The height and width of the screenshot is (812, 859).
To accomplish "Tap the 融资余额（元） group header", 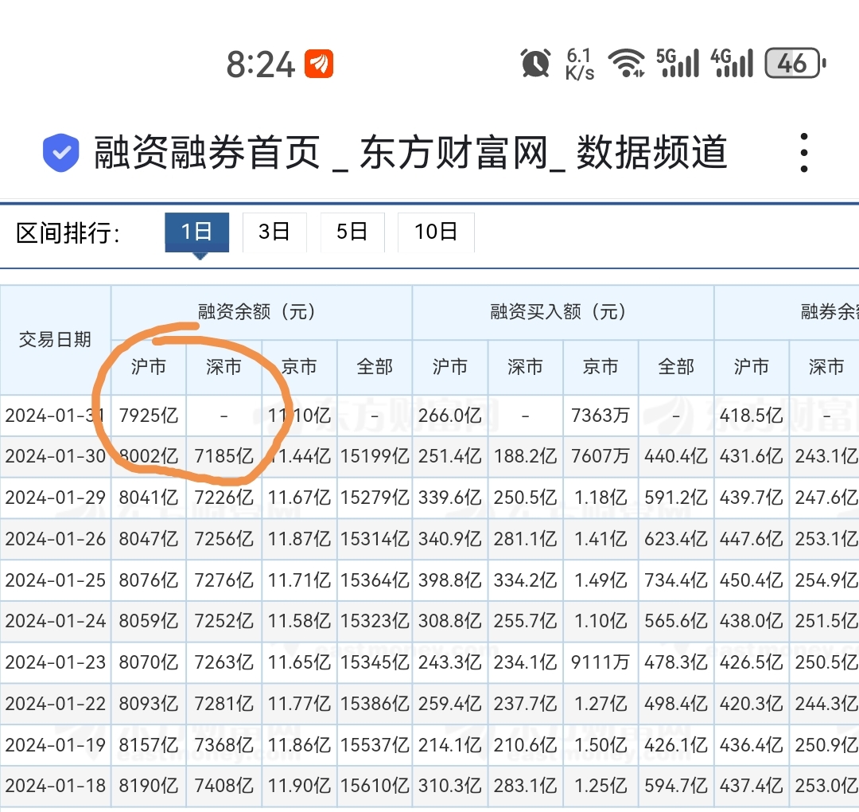I will click(262, 312).
